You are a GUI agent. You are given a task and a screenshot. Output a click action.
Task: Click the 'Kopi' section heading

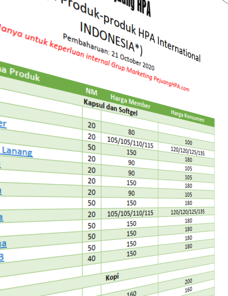(x=112, y=277)
